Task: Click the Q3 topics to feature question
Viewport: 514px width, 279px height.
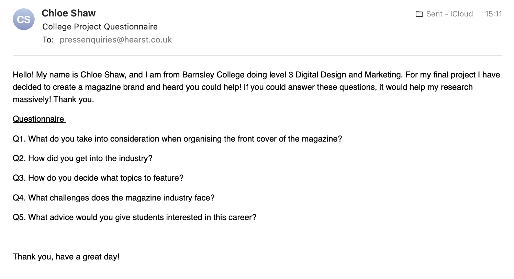Action: pyautogui.click(x=98, y=178)
